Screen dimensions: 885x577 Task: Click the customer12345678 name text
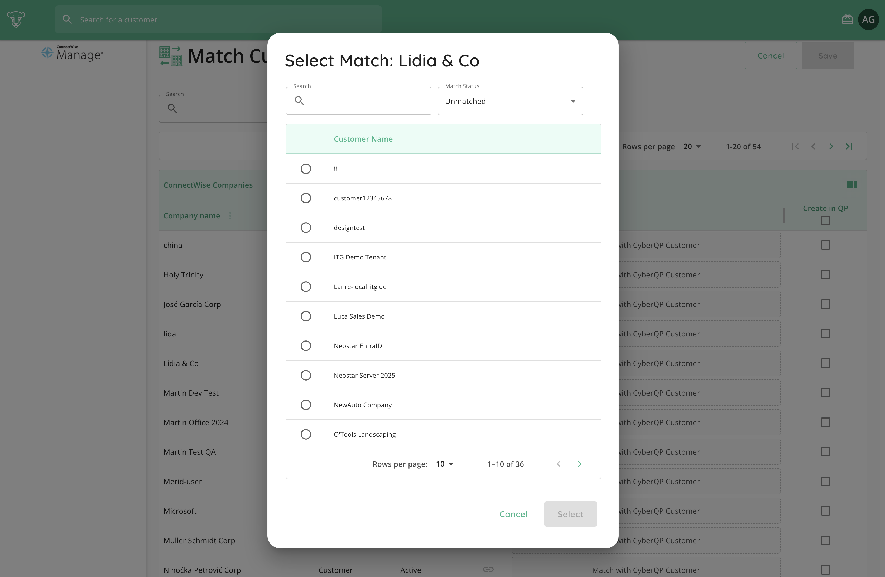click(363, 198)
